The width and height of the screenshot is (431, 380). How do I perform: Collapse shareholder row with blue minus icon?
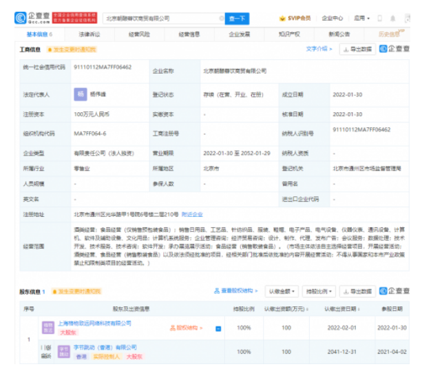pos(218,328)
